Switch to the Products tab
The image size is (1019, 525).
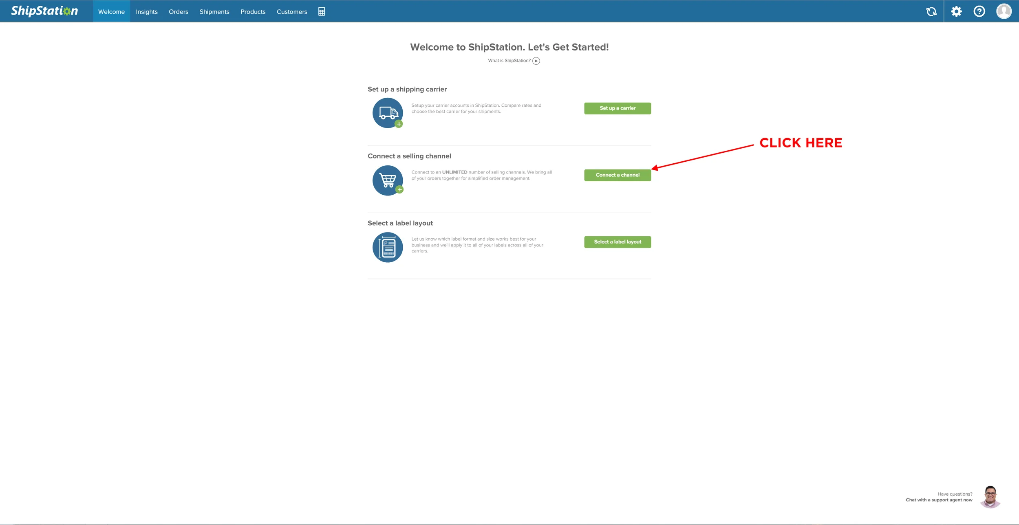pyautogui.click(x=253, y=11)
